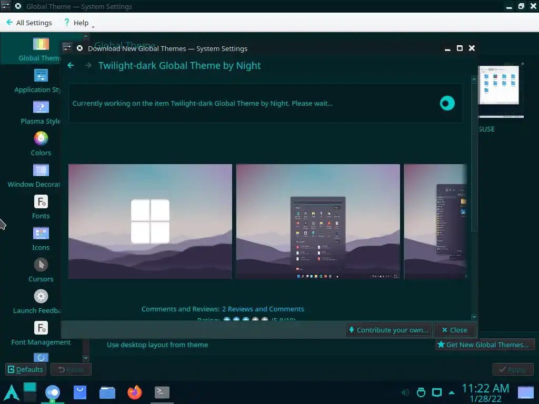
Task: Click the Defaults button
Action: tap(26, 369)
